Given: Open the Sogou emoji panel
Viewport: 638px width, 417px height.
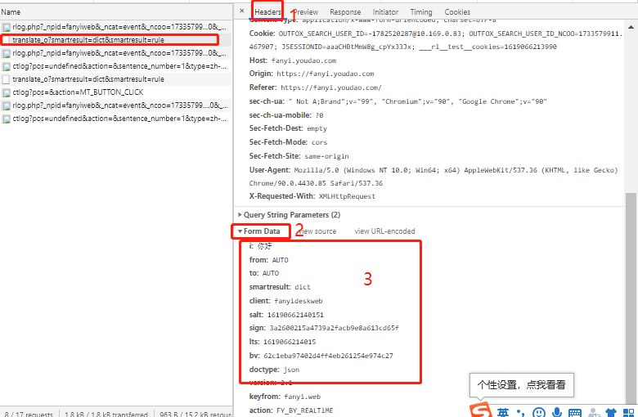Looking at the screenshot, I should 539,413.
